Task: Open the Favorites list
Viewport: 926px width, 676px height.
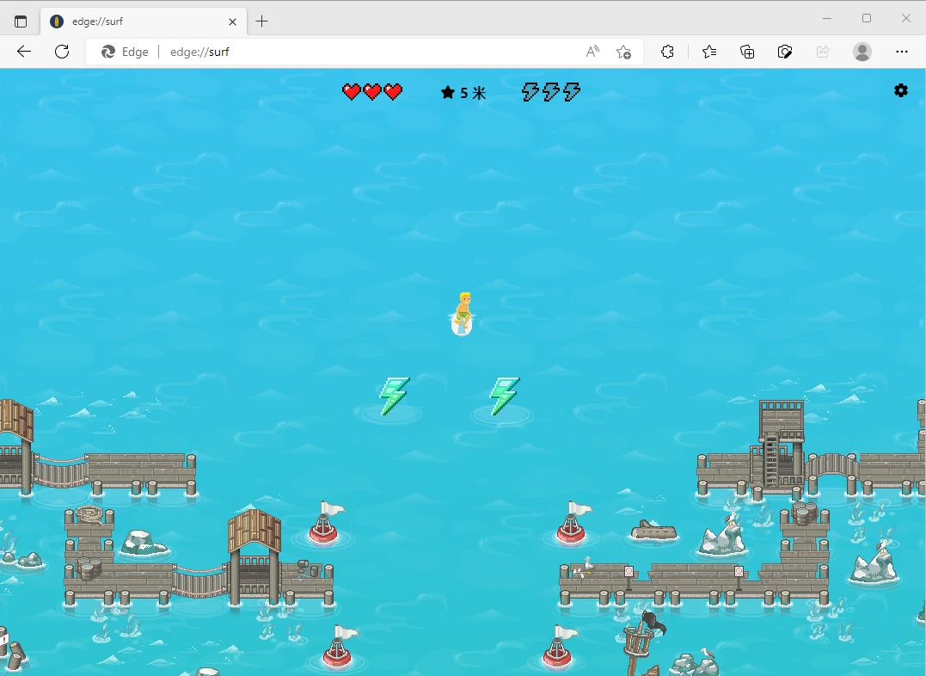Action: coord(709,52)
